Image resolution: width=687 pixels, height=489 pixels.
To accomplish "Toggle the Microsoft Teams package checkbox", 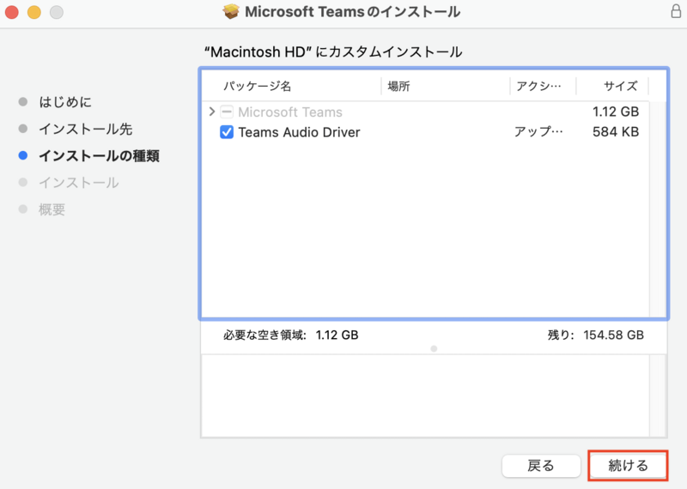I will click(x=227, y=112).
